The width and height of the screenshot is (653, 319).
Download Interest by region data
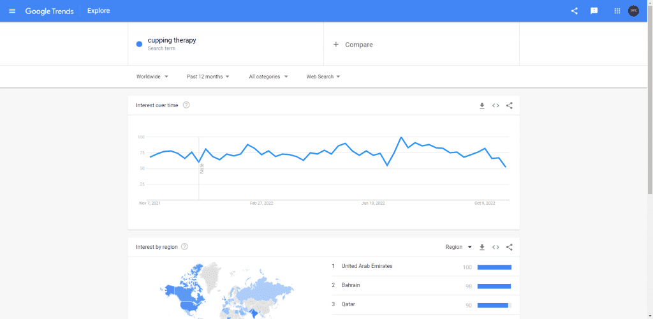click(482, 247)
